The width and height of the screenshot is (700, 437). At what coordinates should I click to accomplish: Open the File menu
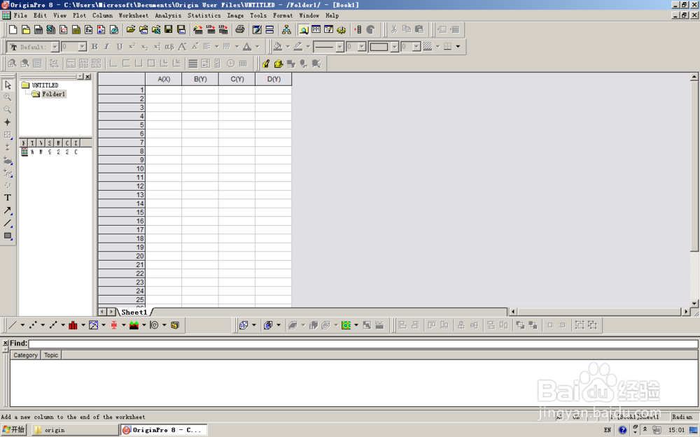point(20,15)
